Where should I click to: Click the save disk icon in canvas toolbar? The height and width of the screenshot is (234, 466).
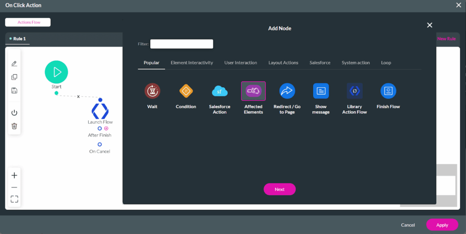click(x=14, y=90)
